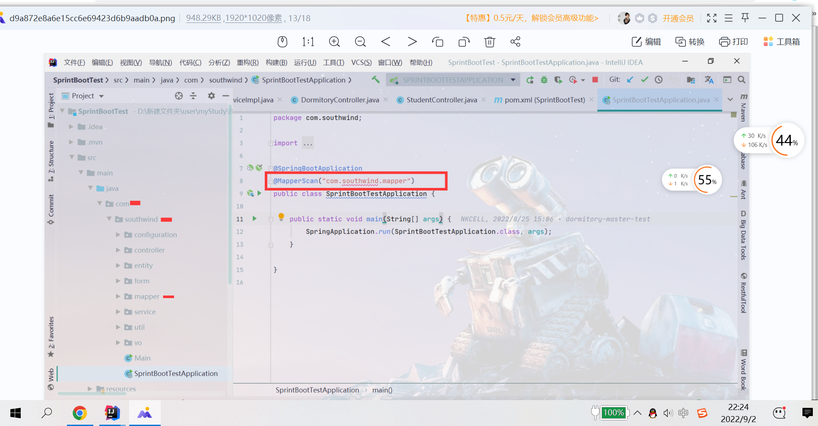The width and height of the screenshot is (818, 426).
Task: Expand the service package
Action: (x=118, y=312)
